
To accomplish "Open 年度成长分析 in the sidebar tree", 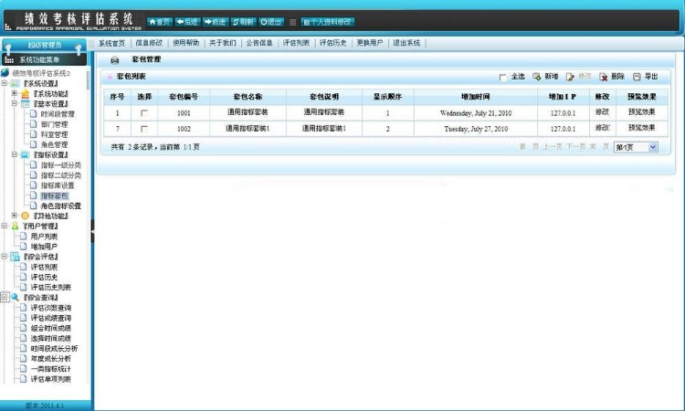I will [x=50, y=359].
